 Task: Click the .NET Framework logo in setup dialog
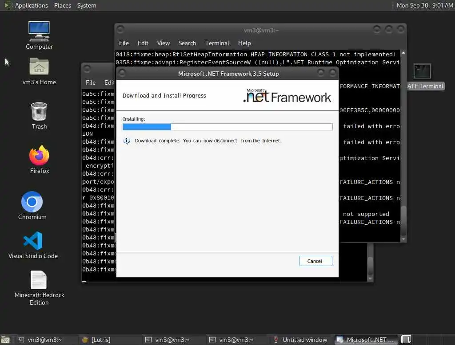tap(287, 96)
